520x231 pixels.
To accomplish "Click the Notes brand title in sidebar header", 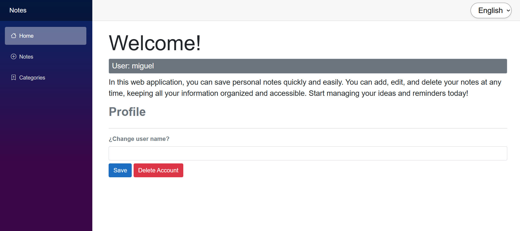I will tap(18, 10).
